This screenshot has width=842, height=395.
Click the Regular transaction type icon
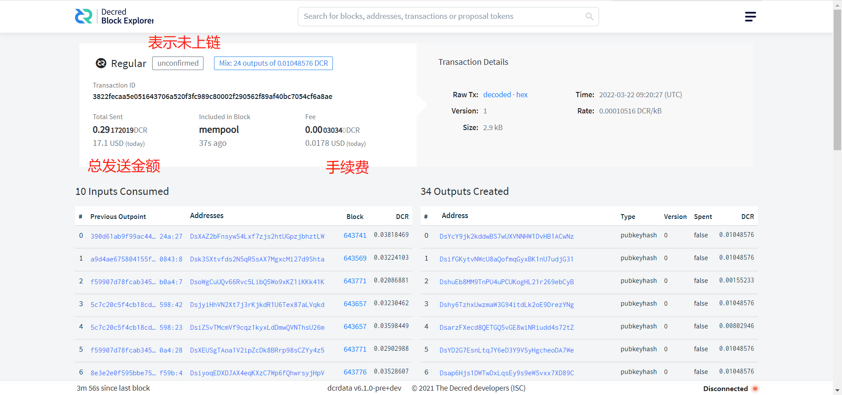(x=101, y=63)
